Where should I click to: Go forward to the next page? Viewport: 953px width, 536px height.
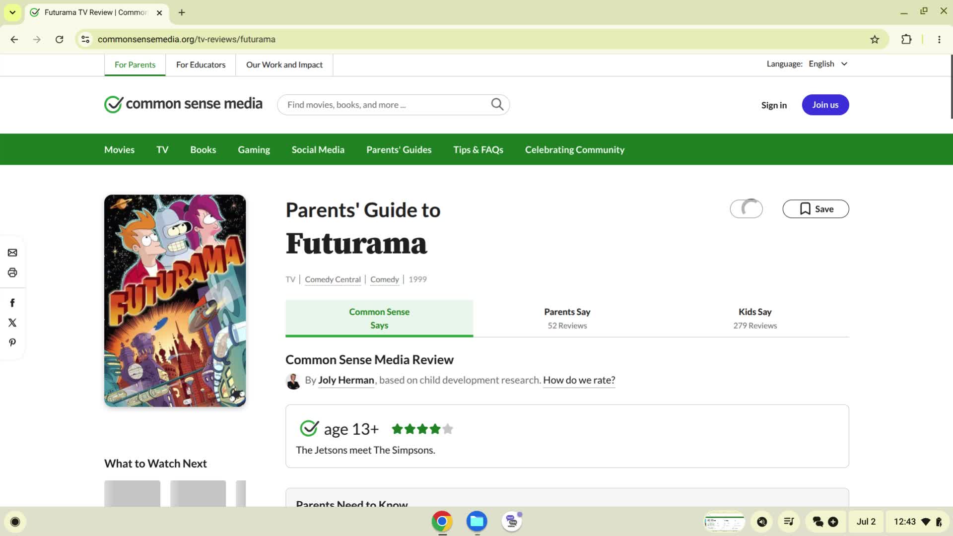tap(37, 39)
